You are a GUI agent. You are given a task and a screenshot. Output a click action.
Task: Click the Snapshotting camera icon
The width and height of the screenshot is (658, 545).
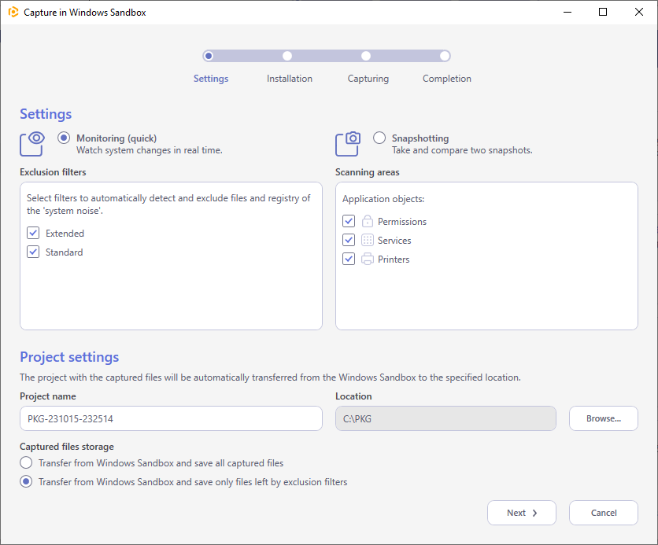point(347,144)
